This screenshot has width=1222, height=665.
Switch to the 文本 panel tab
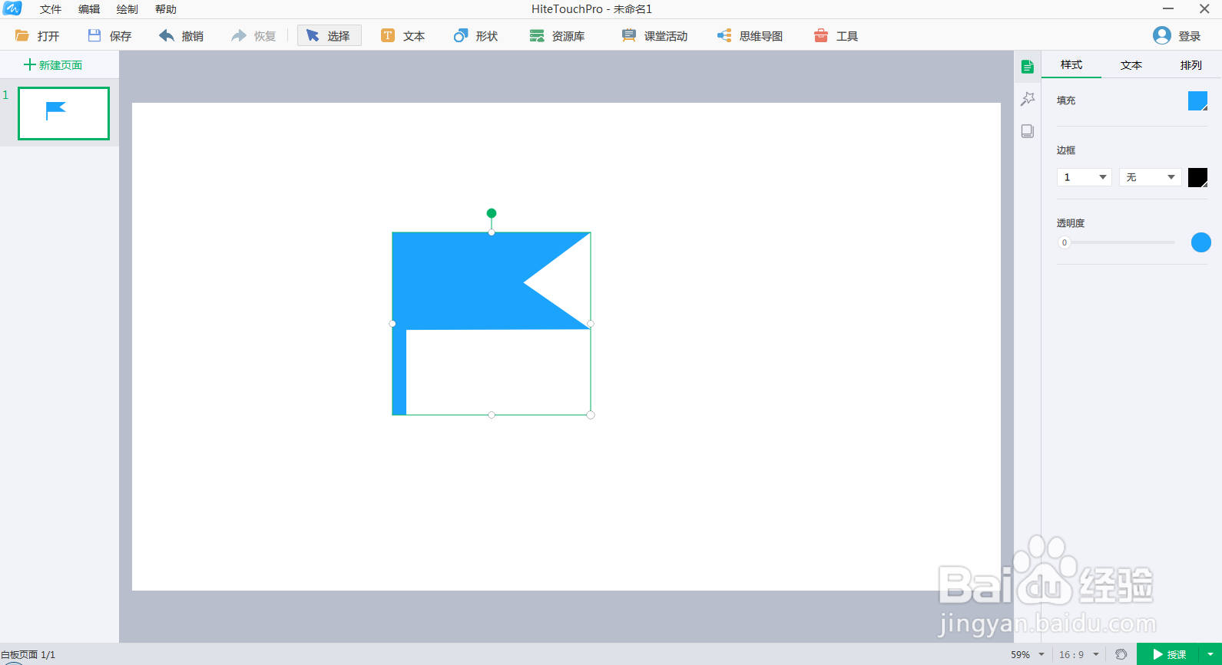coord(1131,65)
